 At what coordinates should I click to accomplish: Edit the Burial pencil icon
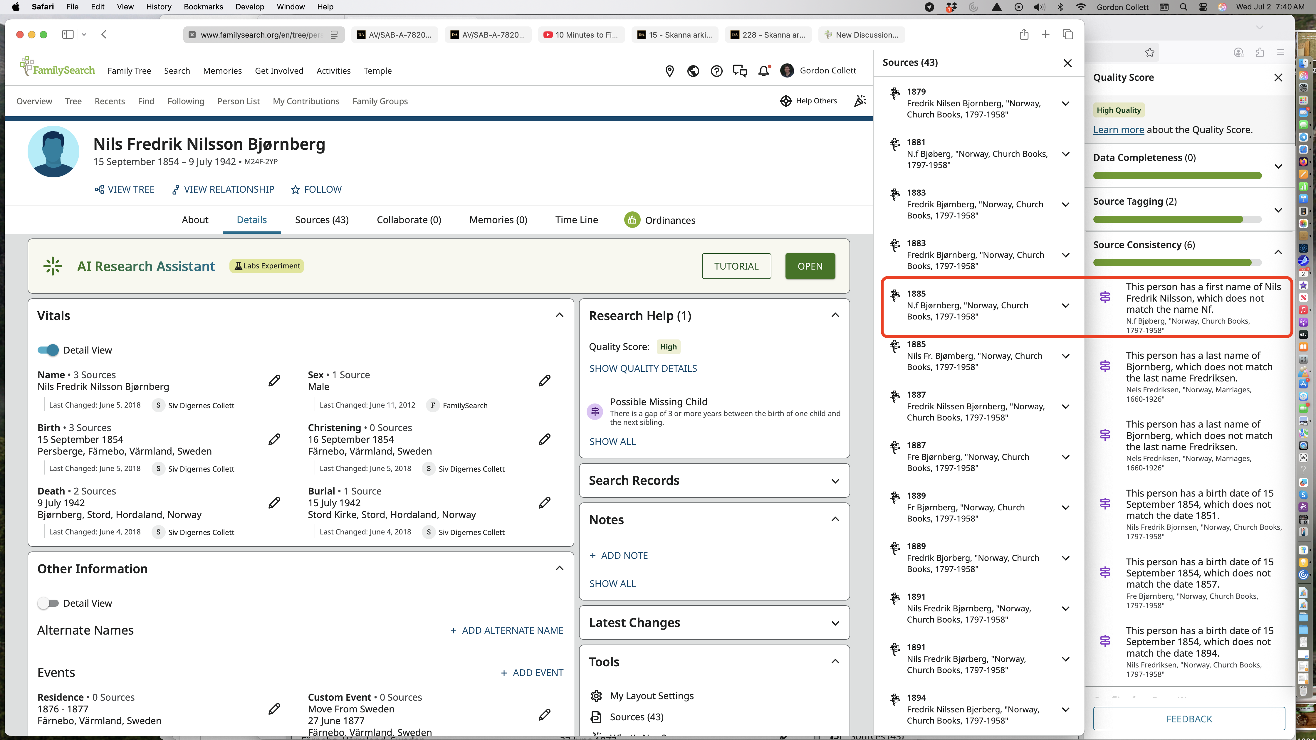point(545,503)
